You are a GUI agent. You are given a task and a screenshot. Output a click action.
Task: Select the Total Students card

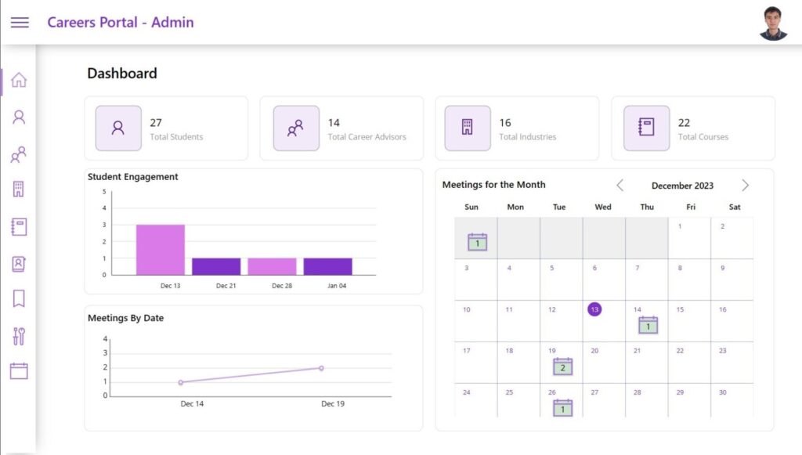click(166, 128)
